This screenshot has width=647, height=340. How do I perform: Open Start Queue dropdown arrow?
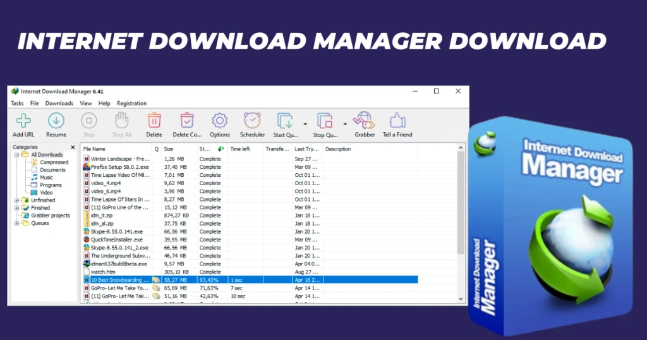pos(305,124)
